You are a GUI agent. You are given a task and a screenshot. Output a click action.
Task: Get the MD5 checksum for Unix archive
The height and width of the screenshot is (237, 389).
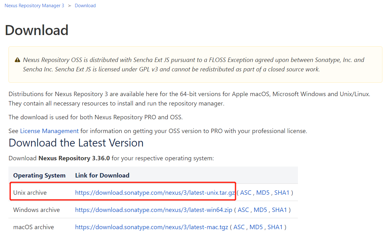click(263, 193)
